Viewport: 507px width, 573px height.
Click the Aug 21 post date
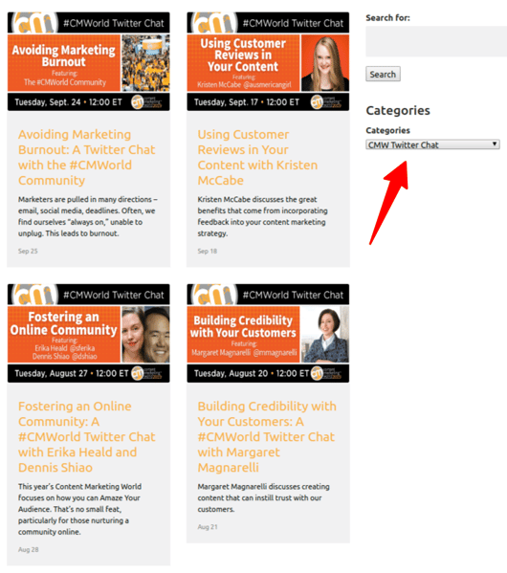click(x=208, y=527)
